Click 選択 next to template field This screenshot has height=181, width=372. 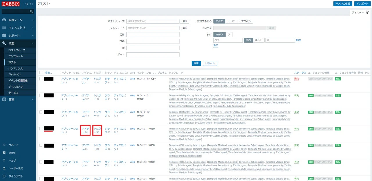[x=185, y=28]
